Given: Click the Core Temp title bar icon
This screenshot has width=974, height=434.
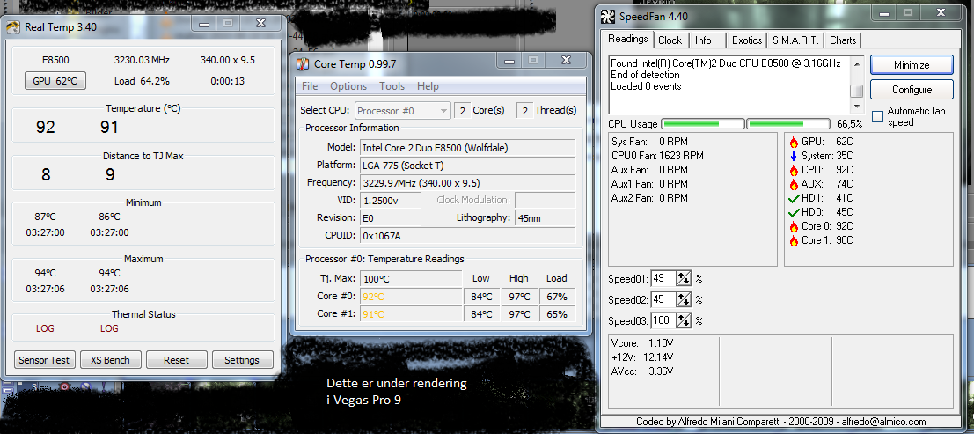Looking at the screenshot, I should 303,64.
